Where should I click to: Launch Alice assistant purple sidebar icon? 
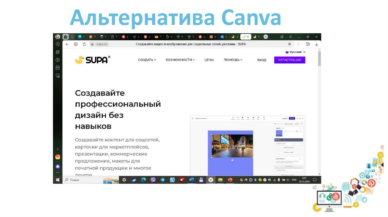tap(58, 166)
